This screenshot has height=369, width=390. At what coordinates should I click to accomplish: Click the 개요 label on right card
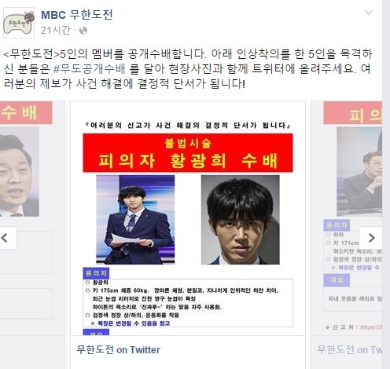[x=337, y=280]
